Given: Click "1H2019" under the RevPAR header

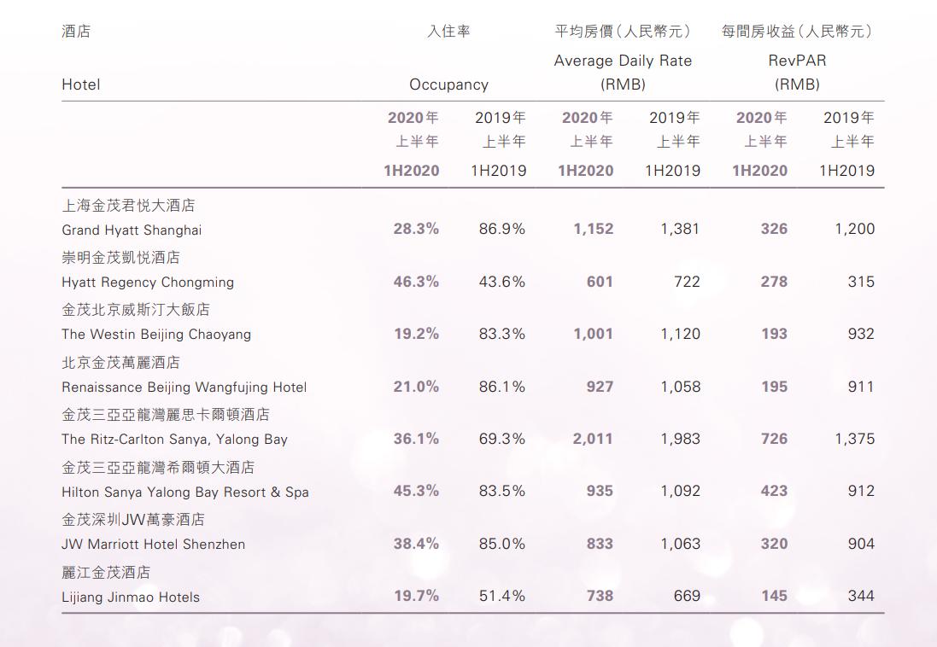Looking at the screenshot, I should (846, 171).
